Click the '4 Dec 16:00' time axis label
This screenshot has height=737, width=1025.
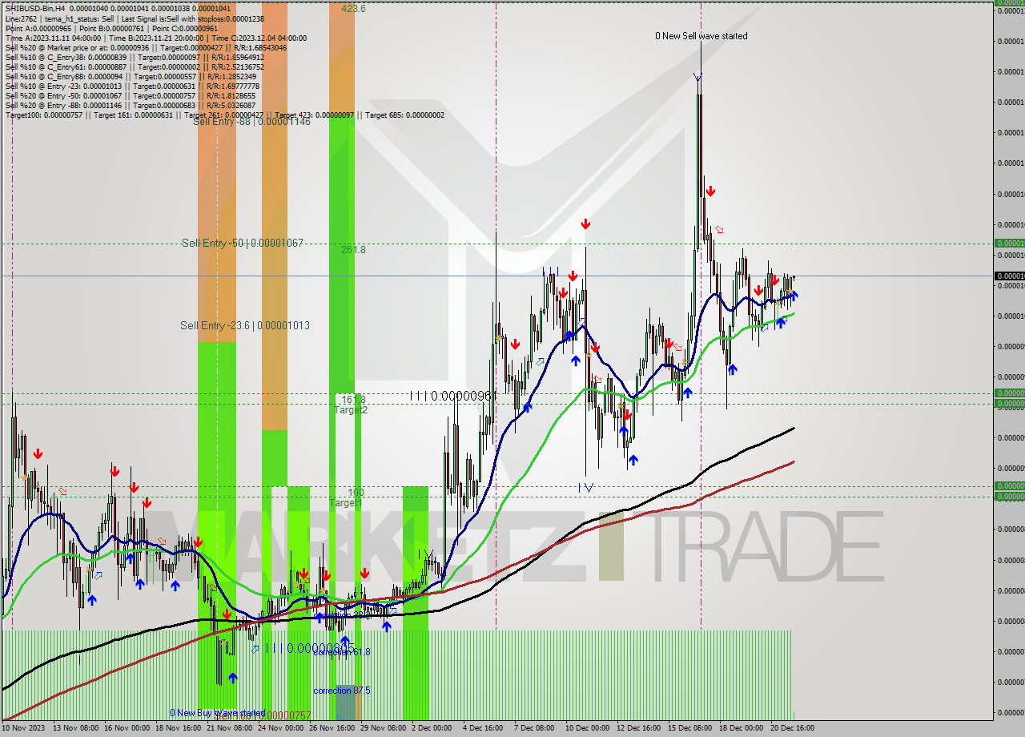(483, 728)
